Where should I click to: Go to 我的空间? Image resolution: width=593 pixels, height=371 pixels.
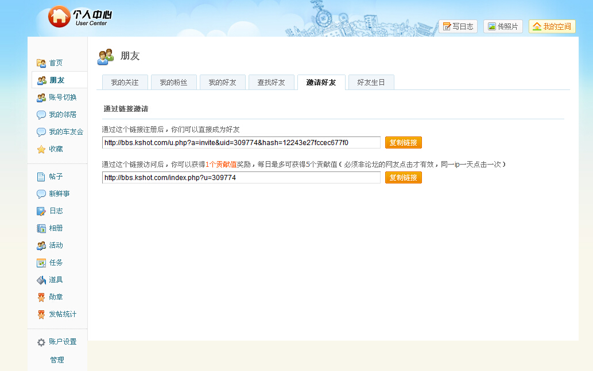(552, 26)
